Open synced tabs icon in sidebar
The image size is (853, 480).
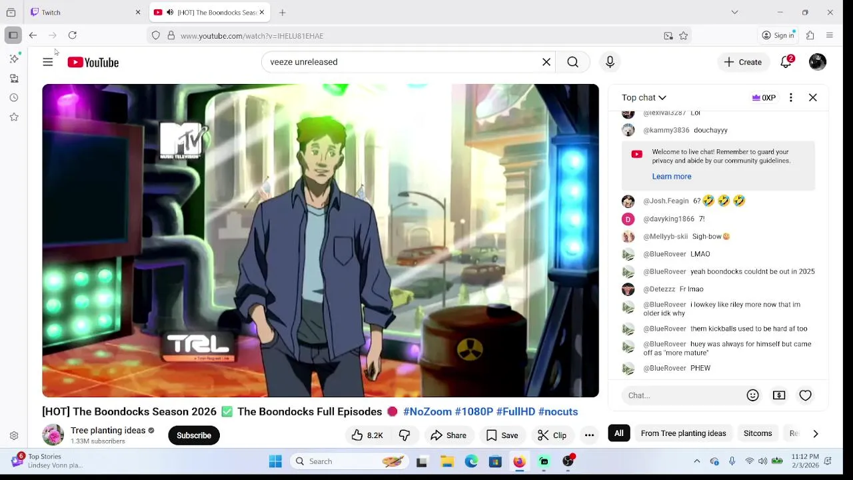14,79
